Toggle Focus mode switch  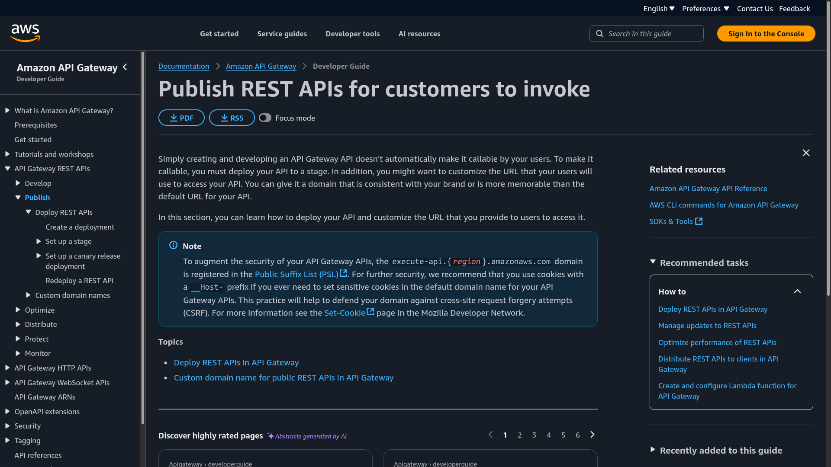(265, 118)
